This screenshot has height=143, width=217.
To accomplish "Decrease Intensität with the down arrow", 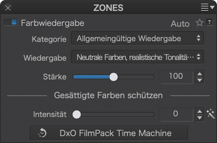I will [x=200, y=118].
